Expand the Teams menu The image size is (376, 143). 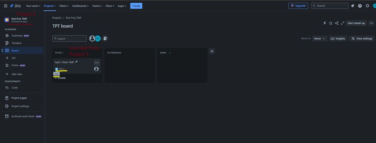pos(97,6)
